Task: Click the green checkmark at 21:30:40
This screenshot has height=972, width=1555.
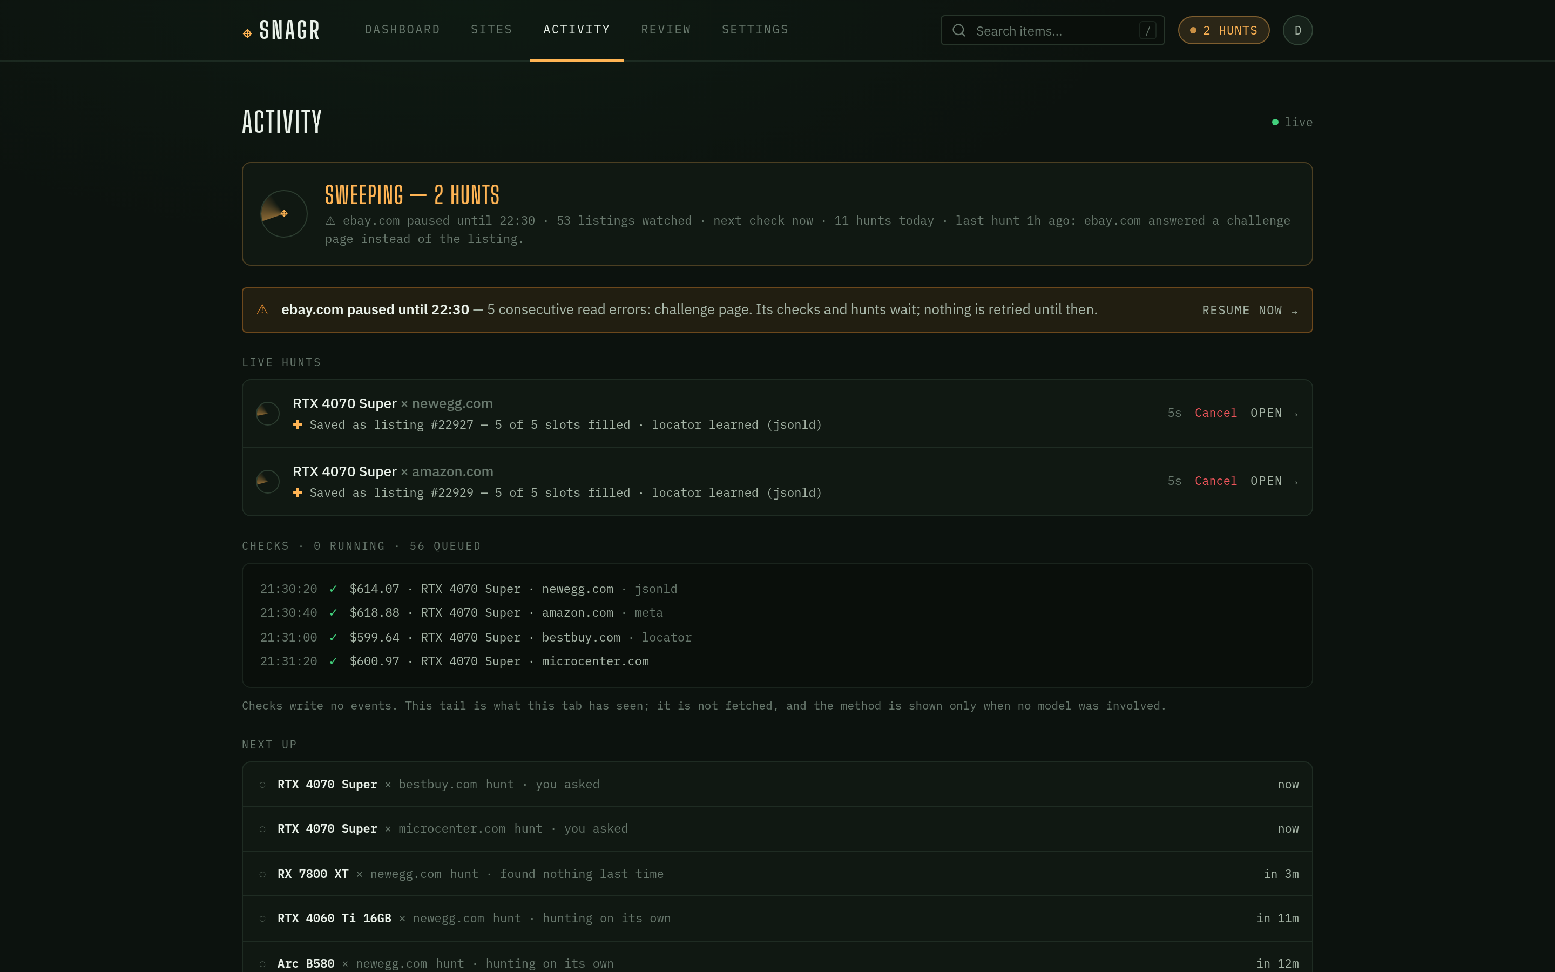Action: click(x=333, y=613)
